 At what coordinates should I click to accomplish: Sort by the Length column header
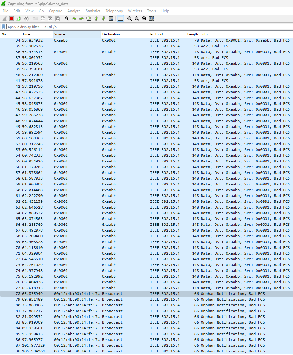(193, 34)
